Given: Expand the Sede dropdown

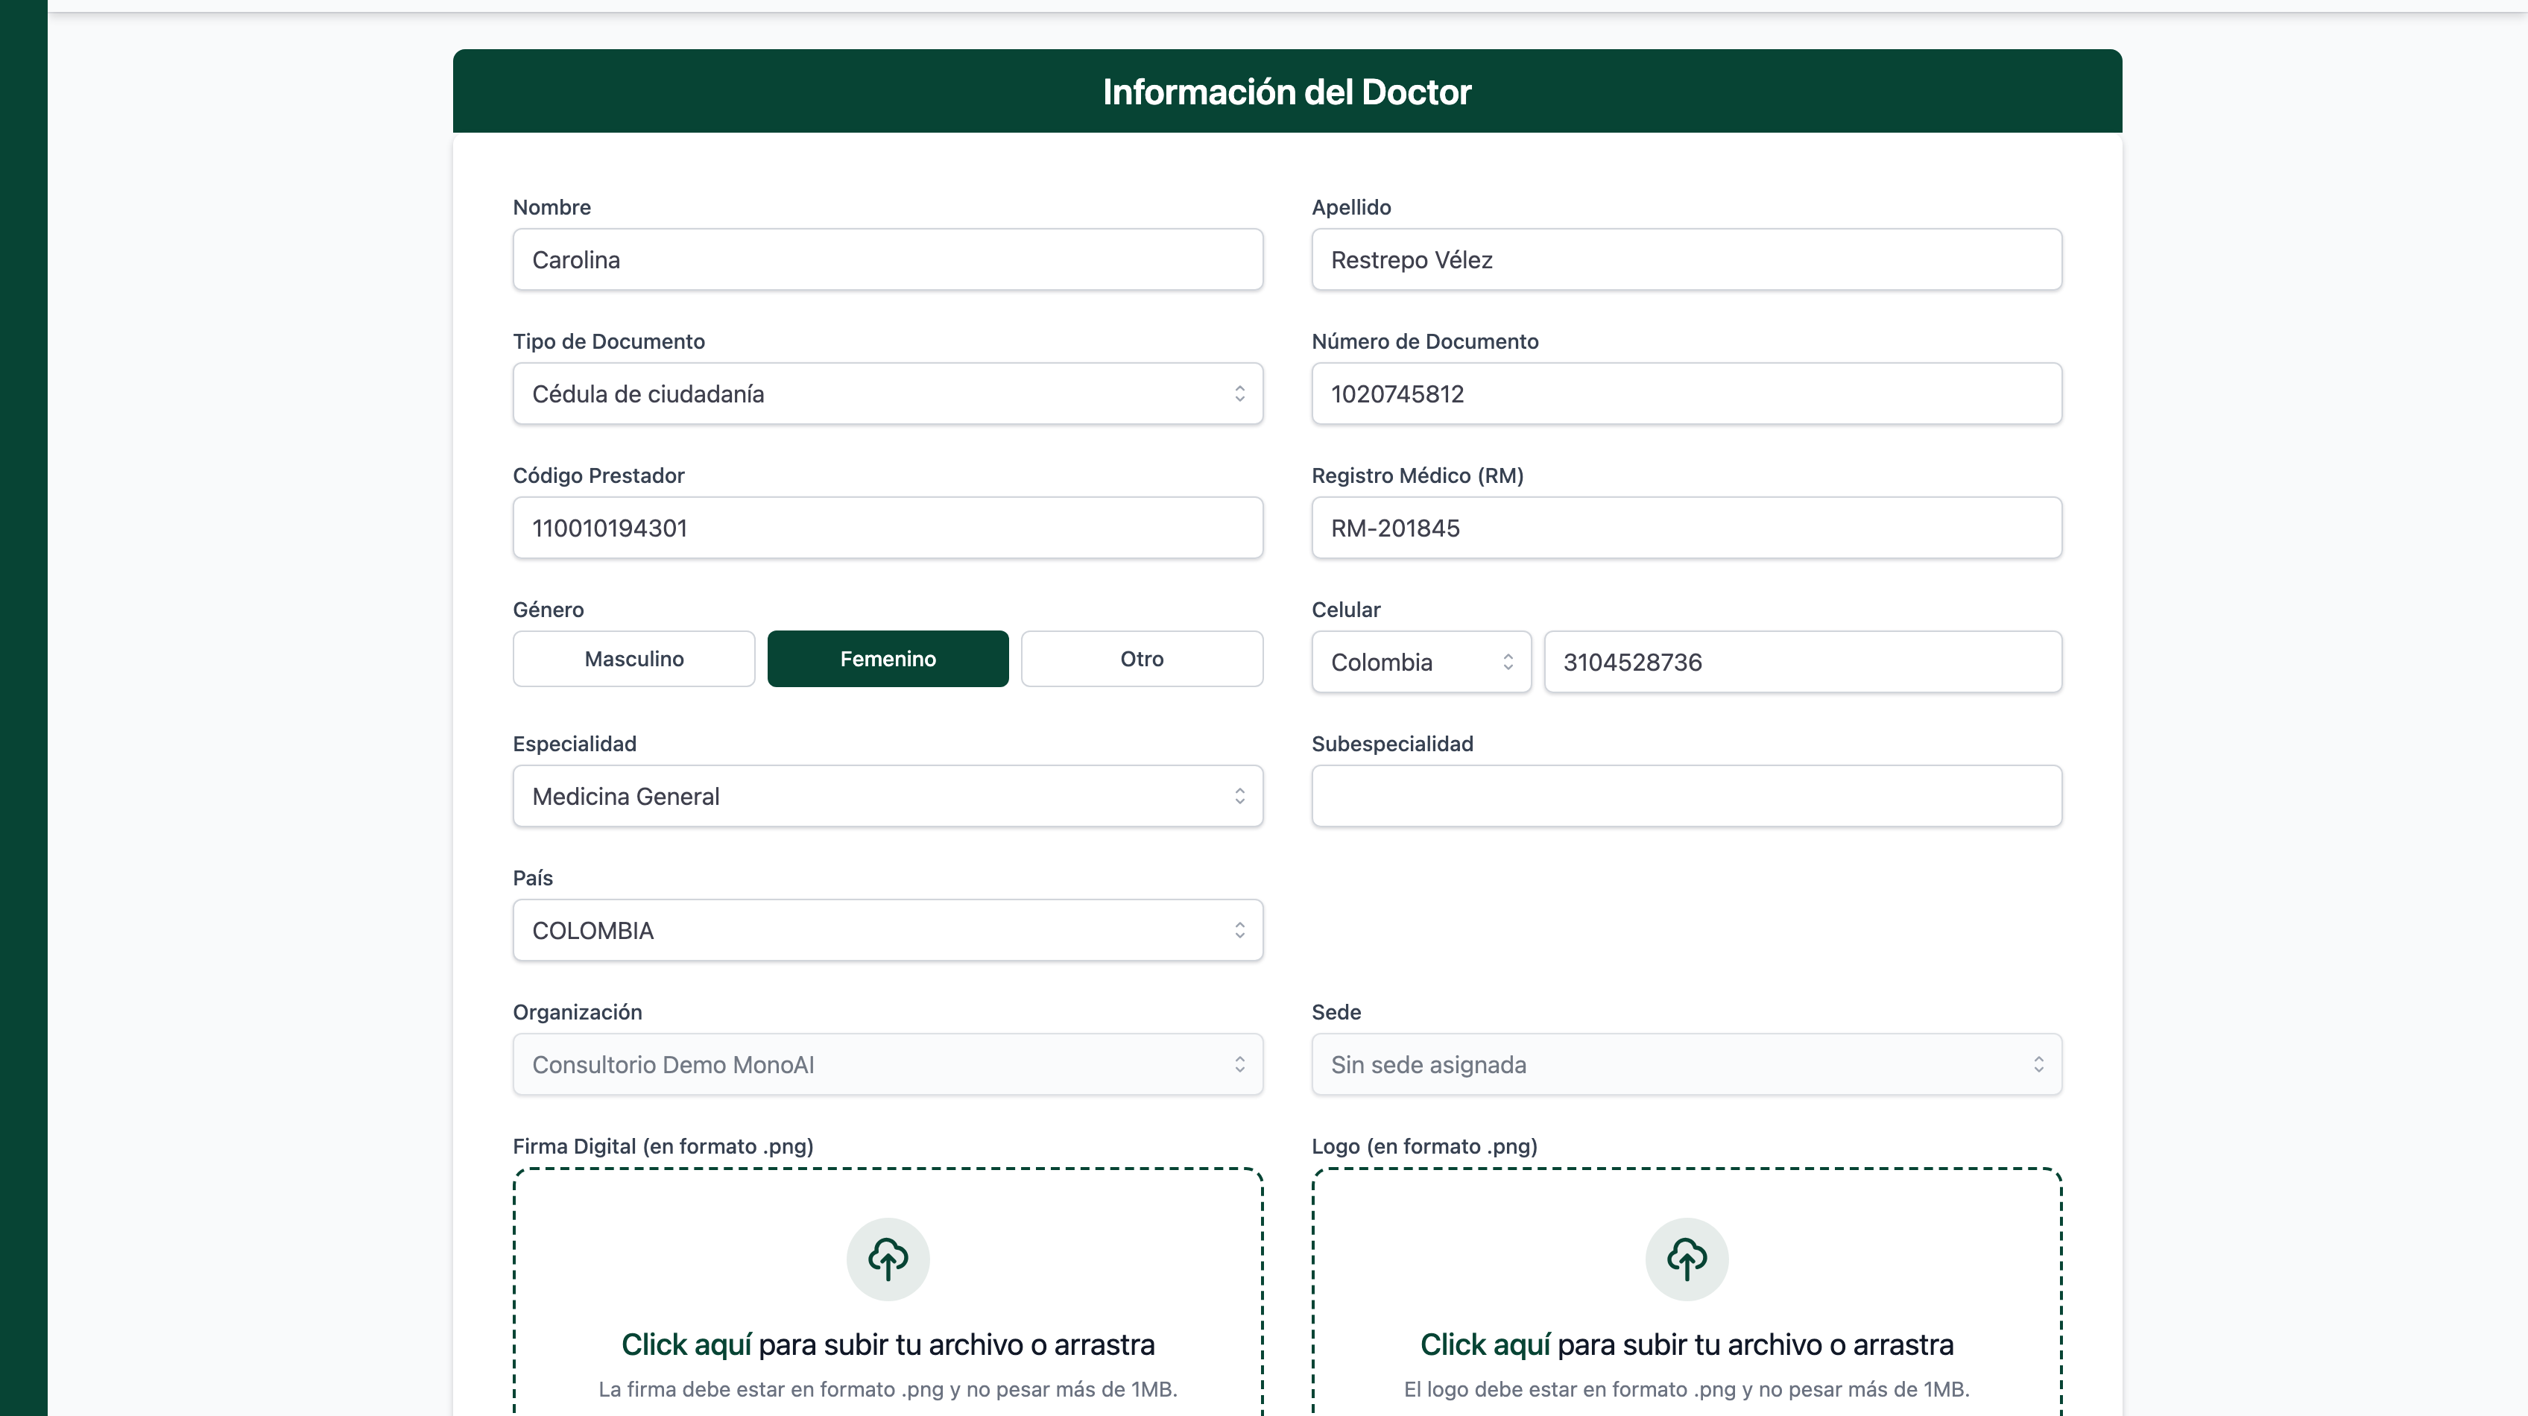Looking at the screenshot, I should coord(1686,1065).
